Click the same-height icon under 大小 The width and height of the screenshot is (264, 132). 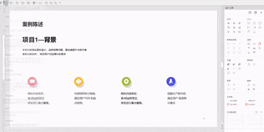tap(254, 23)
